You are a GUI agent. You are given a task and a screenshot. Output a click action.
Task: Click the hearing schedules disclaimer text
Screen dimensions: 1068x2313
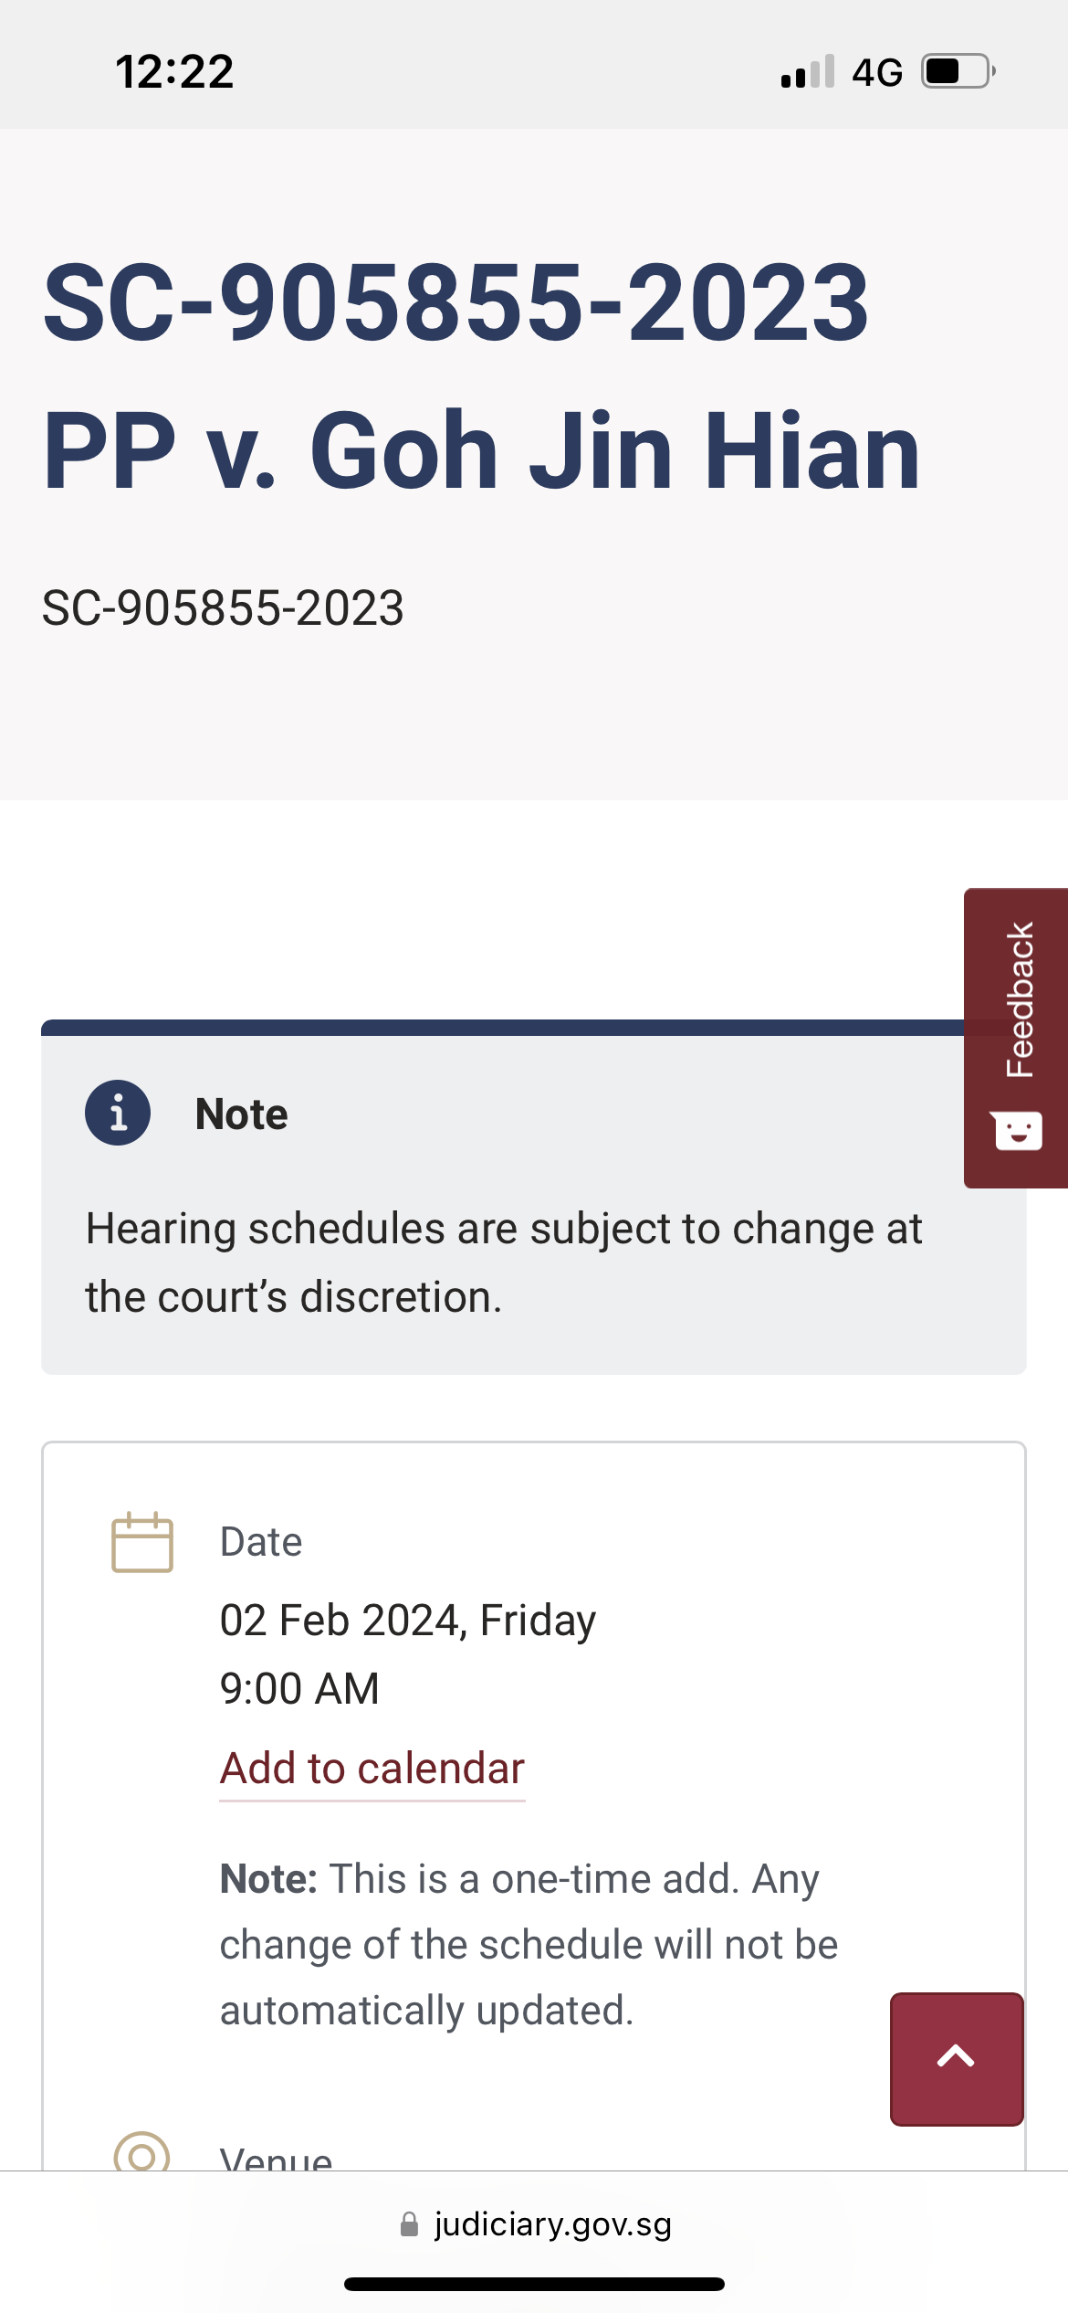tap(503, 1262)
